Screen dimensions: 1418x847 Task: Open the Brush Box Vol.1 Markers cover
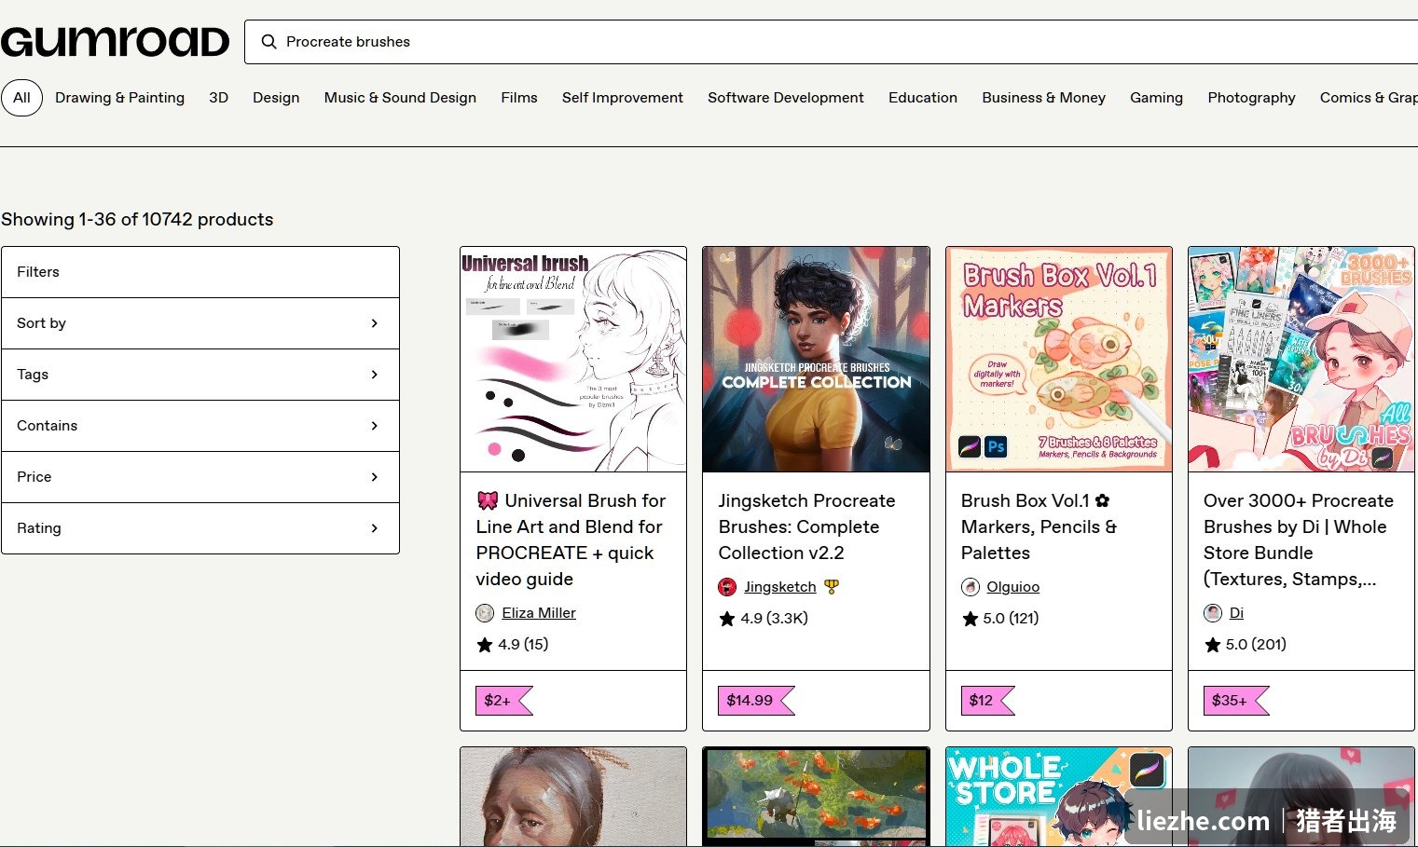1059,360
